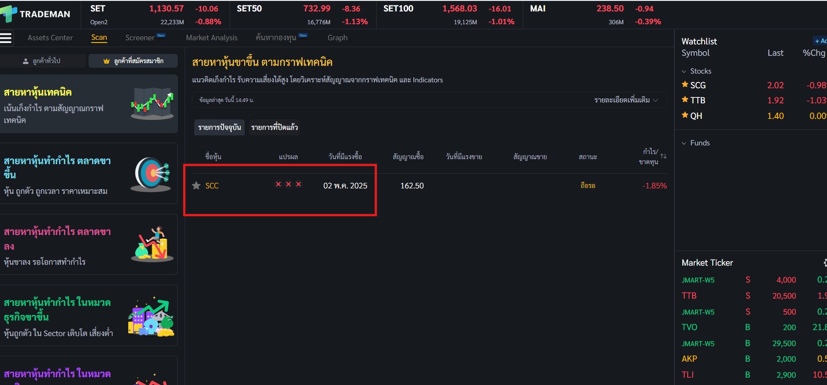827x385 pixels.
Task: Open the Graph tab
Action: [x=338, y=38]
